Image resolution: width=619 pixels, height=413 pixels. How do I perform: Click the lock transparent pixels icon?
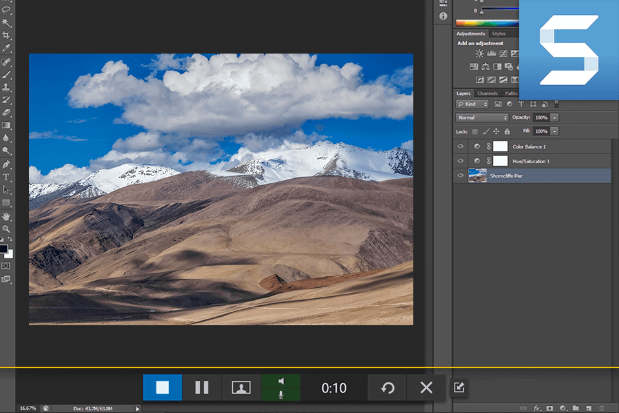[475, 131]
